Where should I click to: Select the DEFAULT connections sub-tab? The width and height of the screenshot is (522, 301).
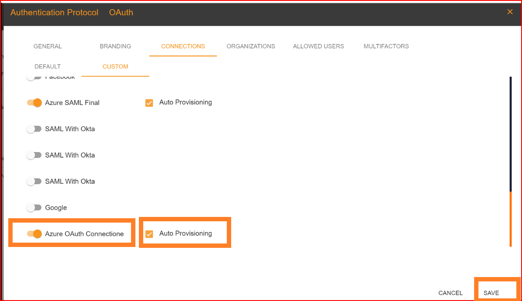(47, 67)
